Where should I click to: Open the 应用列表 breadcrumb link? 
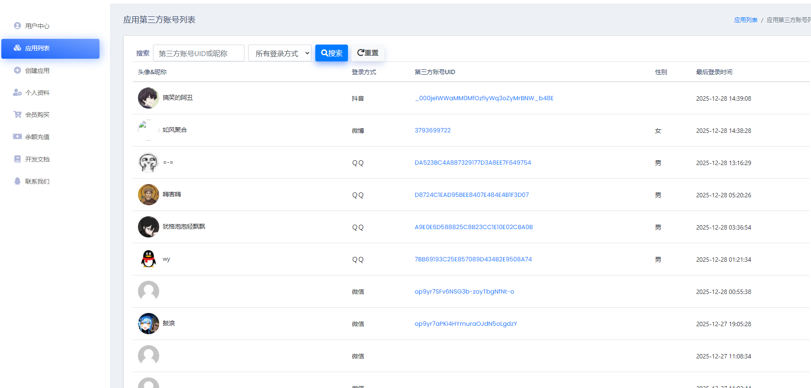[746, 20]
